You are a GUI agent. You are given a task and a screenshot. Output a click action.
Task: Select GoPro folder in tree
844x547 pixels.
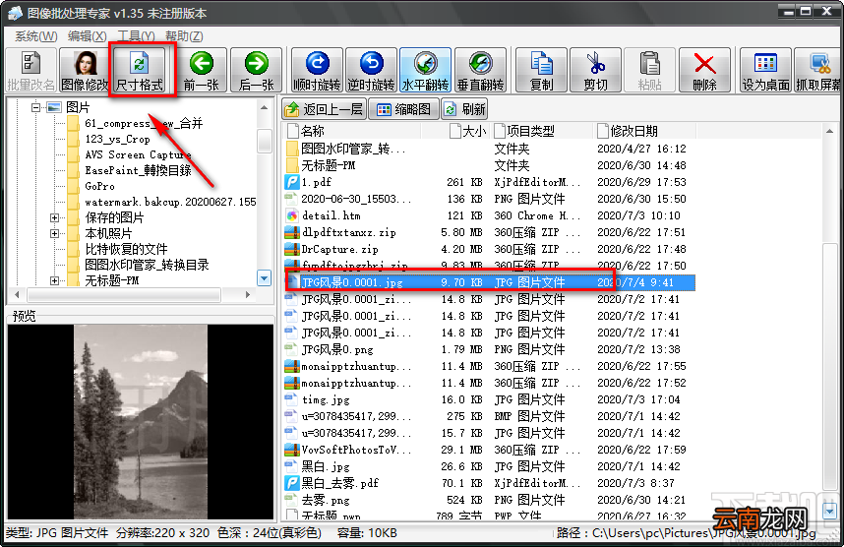(x=99, y=186)
